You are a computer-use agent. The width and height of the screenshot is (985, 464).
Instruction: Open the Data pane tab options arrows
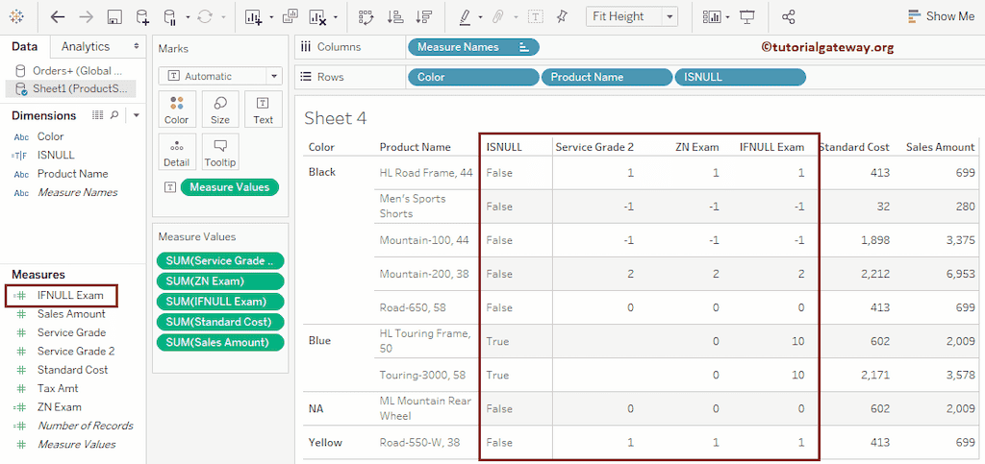coord(137,46)
